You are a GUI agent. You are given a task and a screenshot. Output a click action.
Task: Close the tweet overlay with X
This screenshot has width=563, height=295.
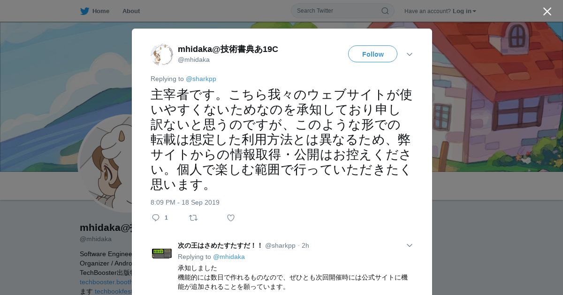pos(547,11)
